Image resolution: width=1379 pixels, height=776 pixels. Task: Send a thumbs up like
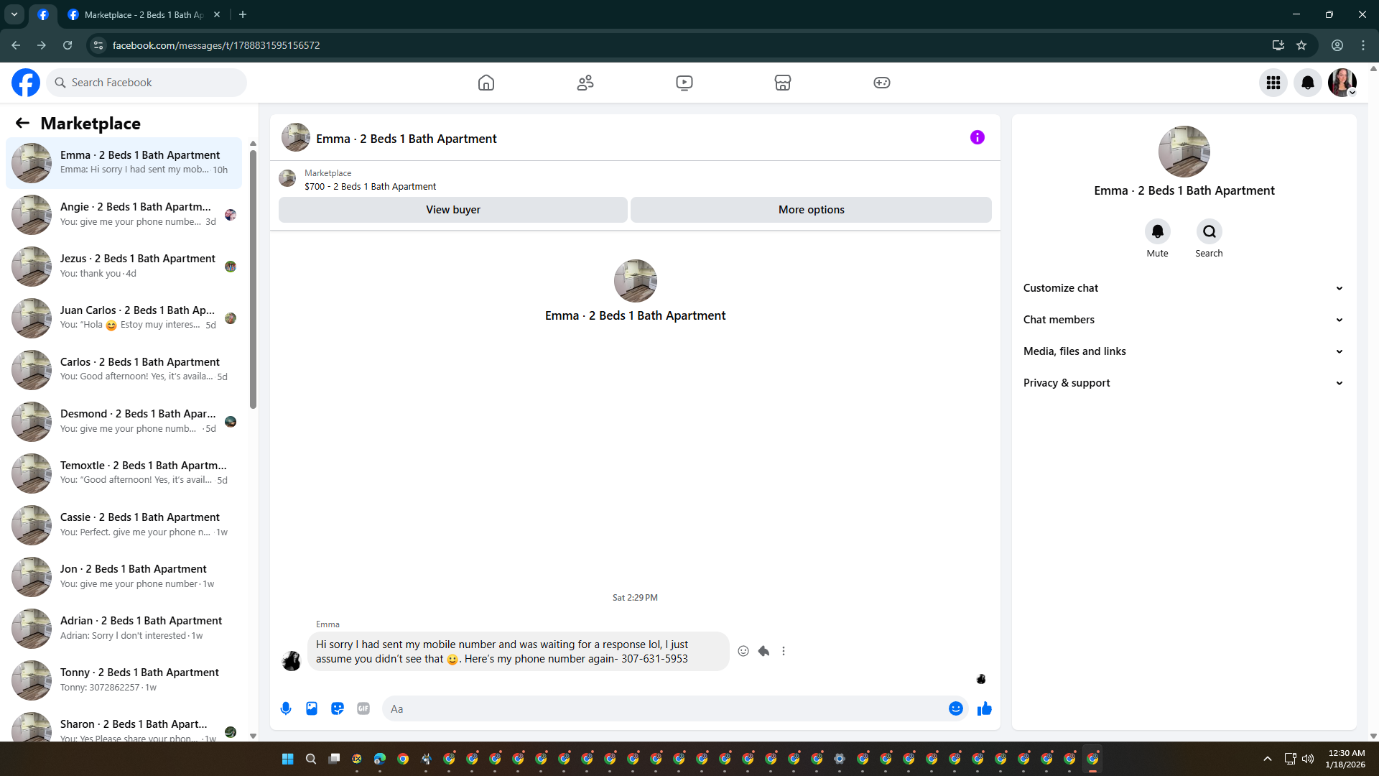(x=984, y=708)
